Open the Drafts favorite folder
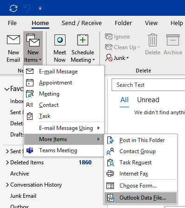Image resolution: width=185 pixels, height=208 pixels. tap(17, 135)
